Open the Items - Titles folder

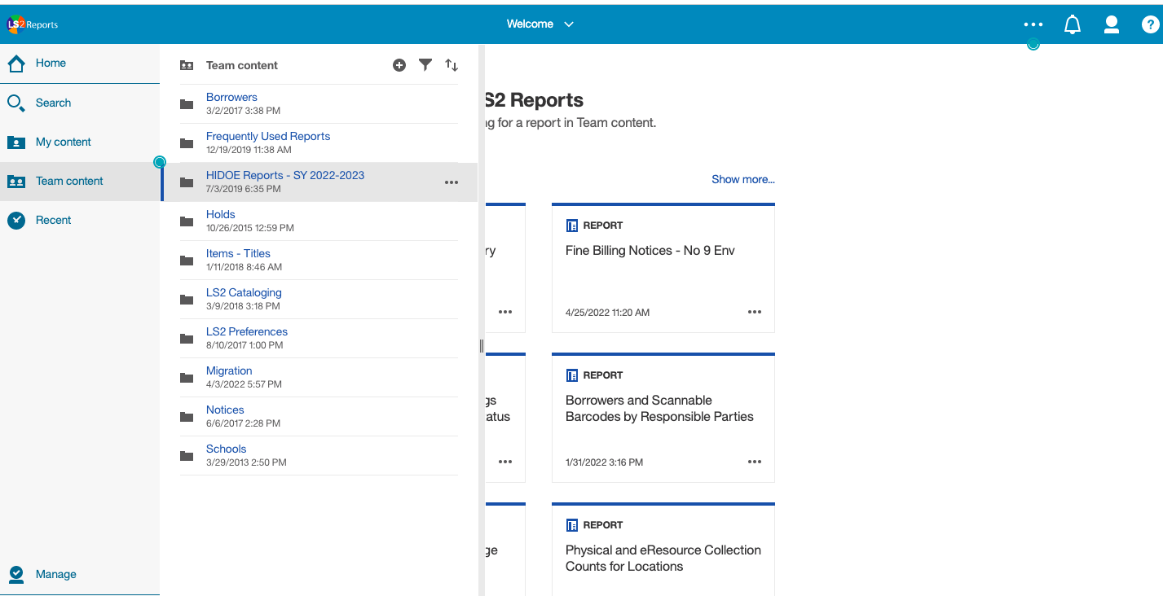click(238, 253)
